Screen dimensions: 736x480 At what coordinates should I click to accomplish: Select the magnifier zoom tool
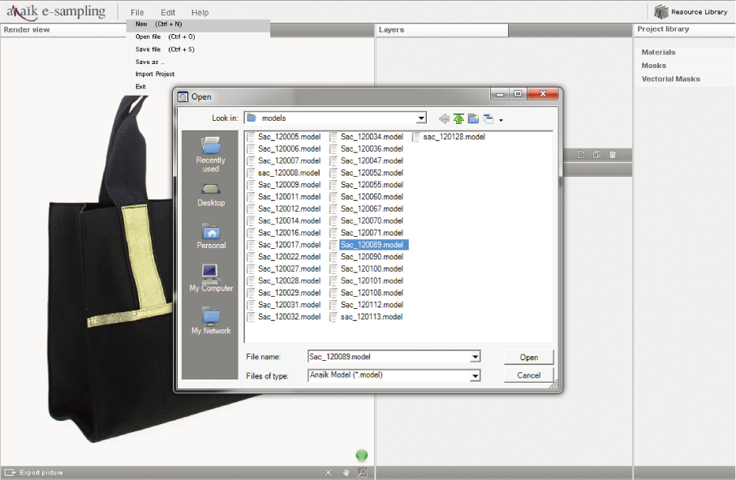(x=363, y=473)
